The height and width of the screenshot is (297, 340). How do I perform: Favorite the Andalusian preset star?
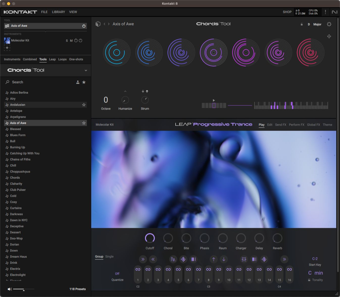(84, 105)
